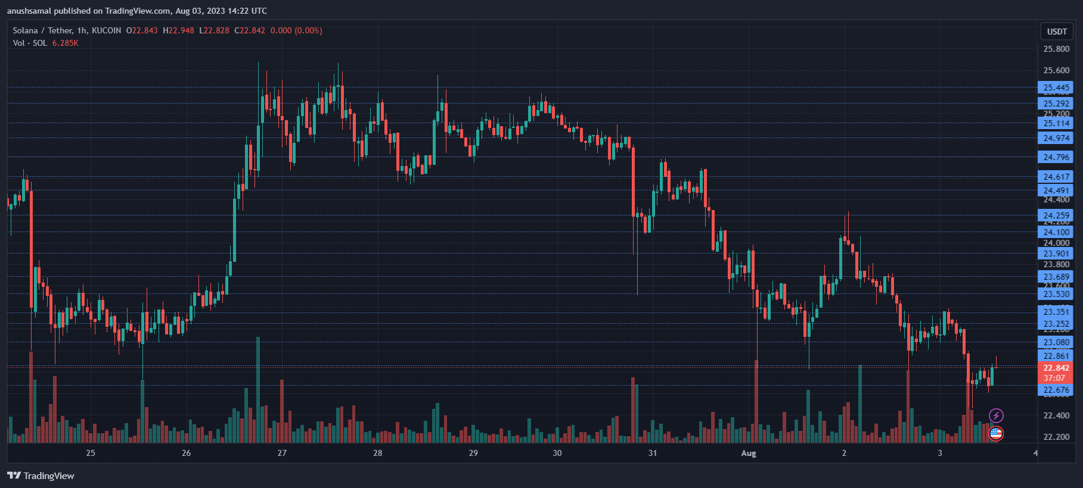Click the Aug date on time axis
1083x488 pixels.
(x=749, y=453)
